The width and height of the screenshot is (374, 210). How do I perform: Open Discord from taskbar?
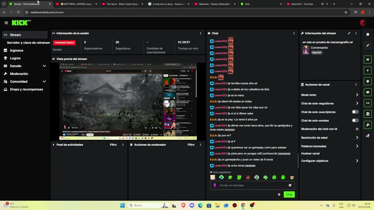point(192,205)
